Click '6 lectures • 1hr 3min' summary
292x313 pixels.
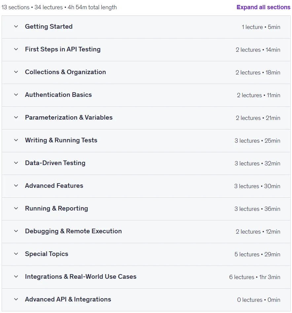255,277
